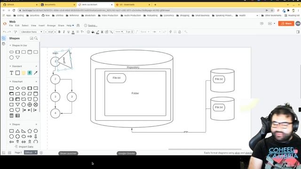Open the Edit menu
This screenshot has width=301, height=169.
point(17,25)
